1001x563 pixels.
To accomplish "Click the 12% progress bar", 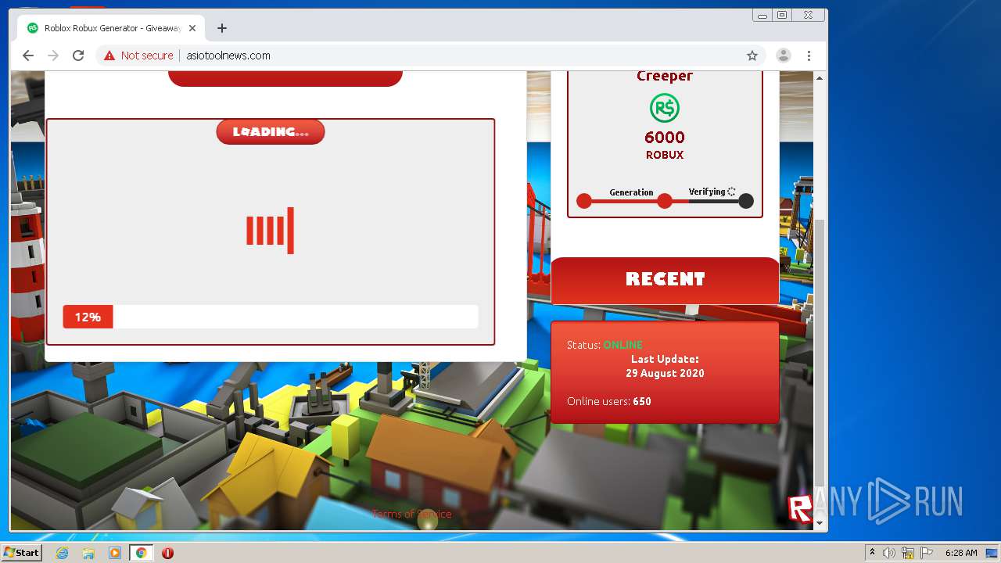I will point(271,317).
